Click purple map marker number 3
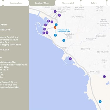The image size is (110, 110). 59,15
